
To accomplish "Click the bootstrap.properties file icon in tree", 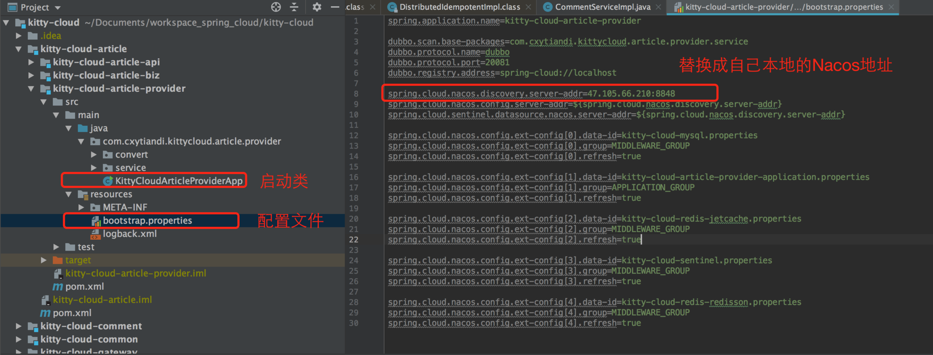I will 96,221.
